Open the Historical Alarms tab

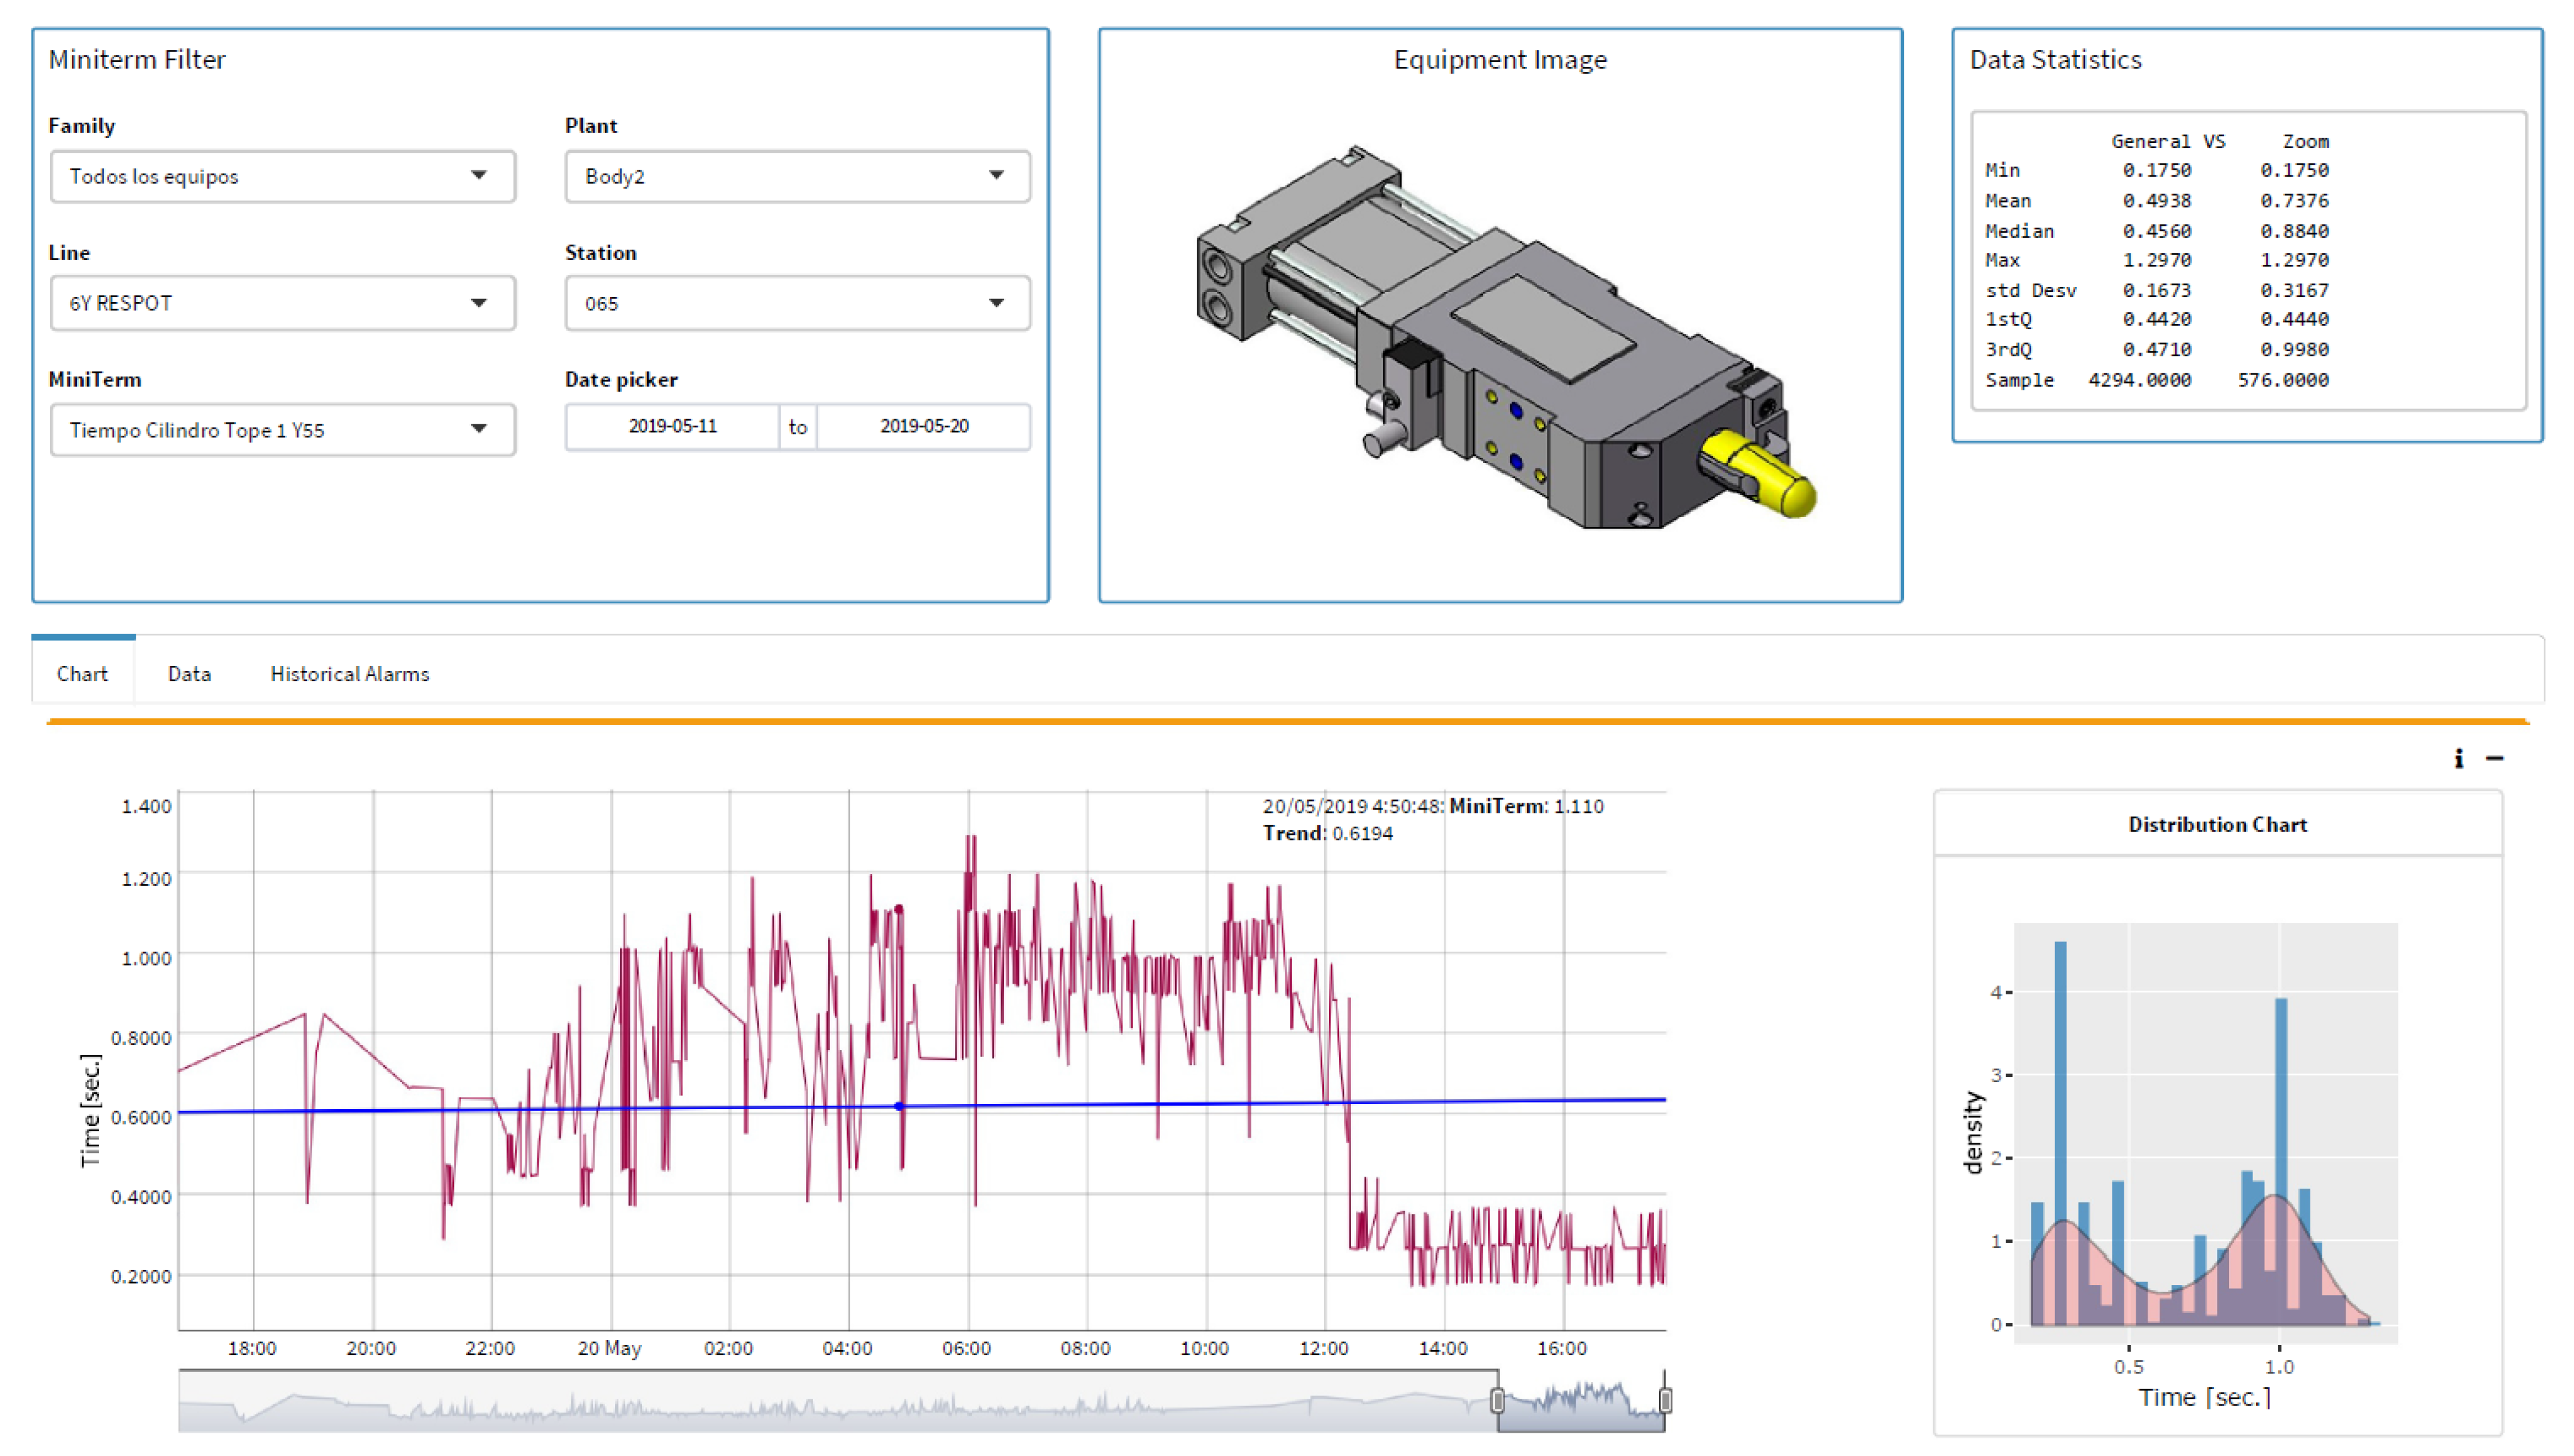[x=349, y=674]
